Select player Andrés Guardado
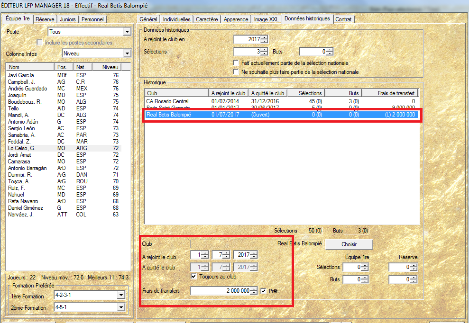The image size is (469, 323). coord(64,89)
